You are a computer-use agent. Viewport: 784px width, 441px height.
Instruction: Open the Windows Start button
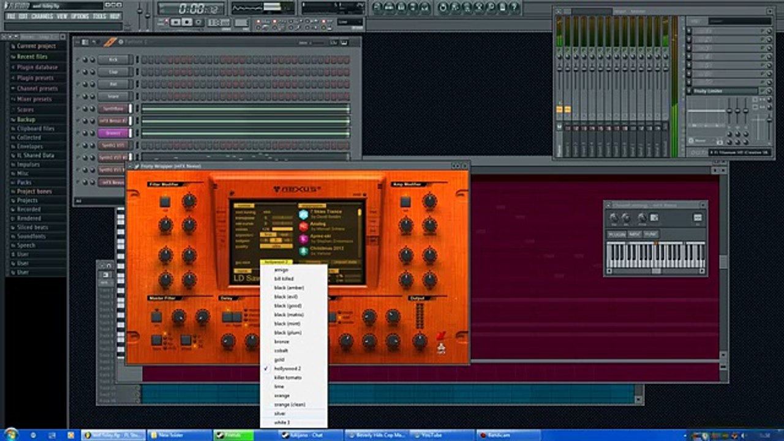pyautogui.click(x=11, y=434)
